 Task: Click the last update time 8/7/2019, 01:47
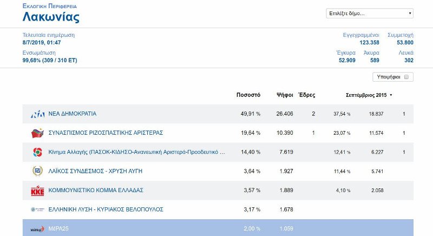coord(42,43)
